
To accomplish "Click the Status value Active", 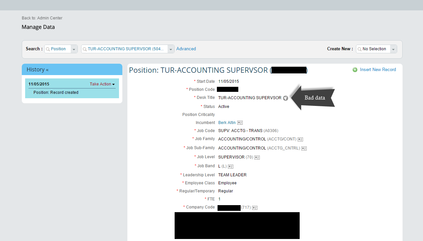I will [x=224, y=107].
